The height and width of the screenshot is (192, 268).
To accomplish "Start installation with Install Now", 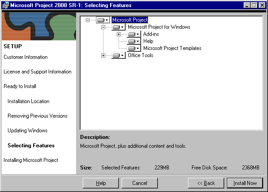I will click(245, 183).
